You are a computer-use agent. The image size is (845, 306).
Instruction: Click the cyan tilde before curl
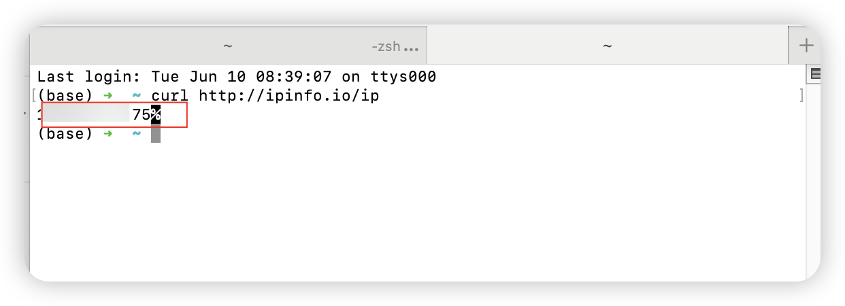(x=136, y=96)
